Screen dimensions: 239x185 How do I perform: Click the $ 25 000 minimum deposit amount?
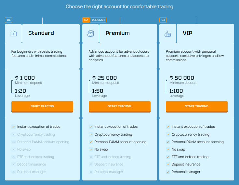click(x=104, y=78)
